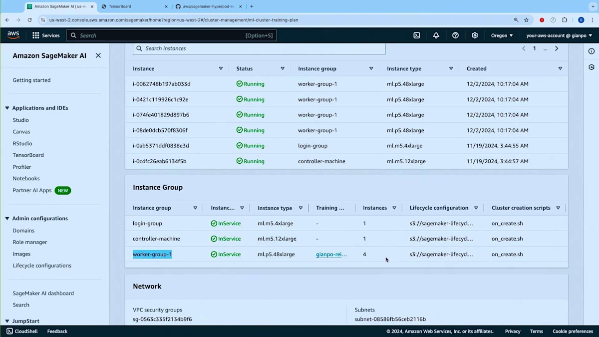This screenshot has width=599, height=337.
Task: Click the info panel icon on right edge
Action: tap(592, 51)
